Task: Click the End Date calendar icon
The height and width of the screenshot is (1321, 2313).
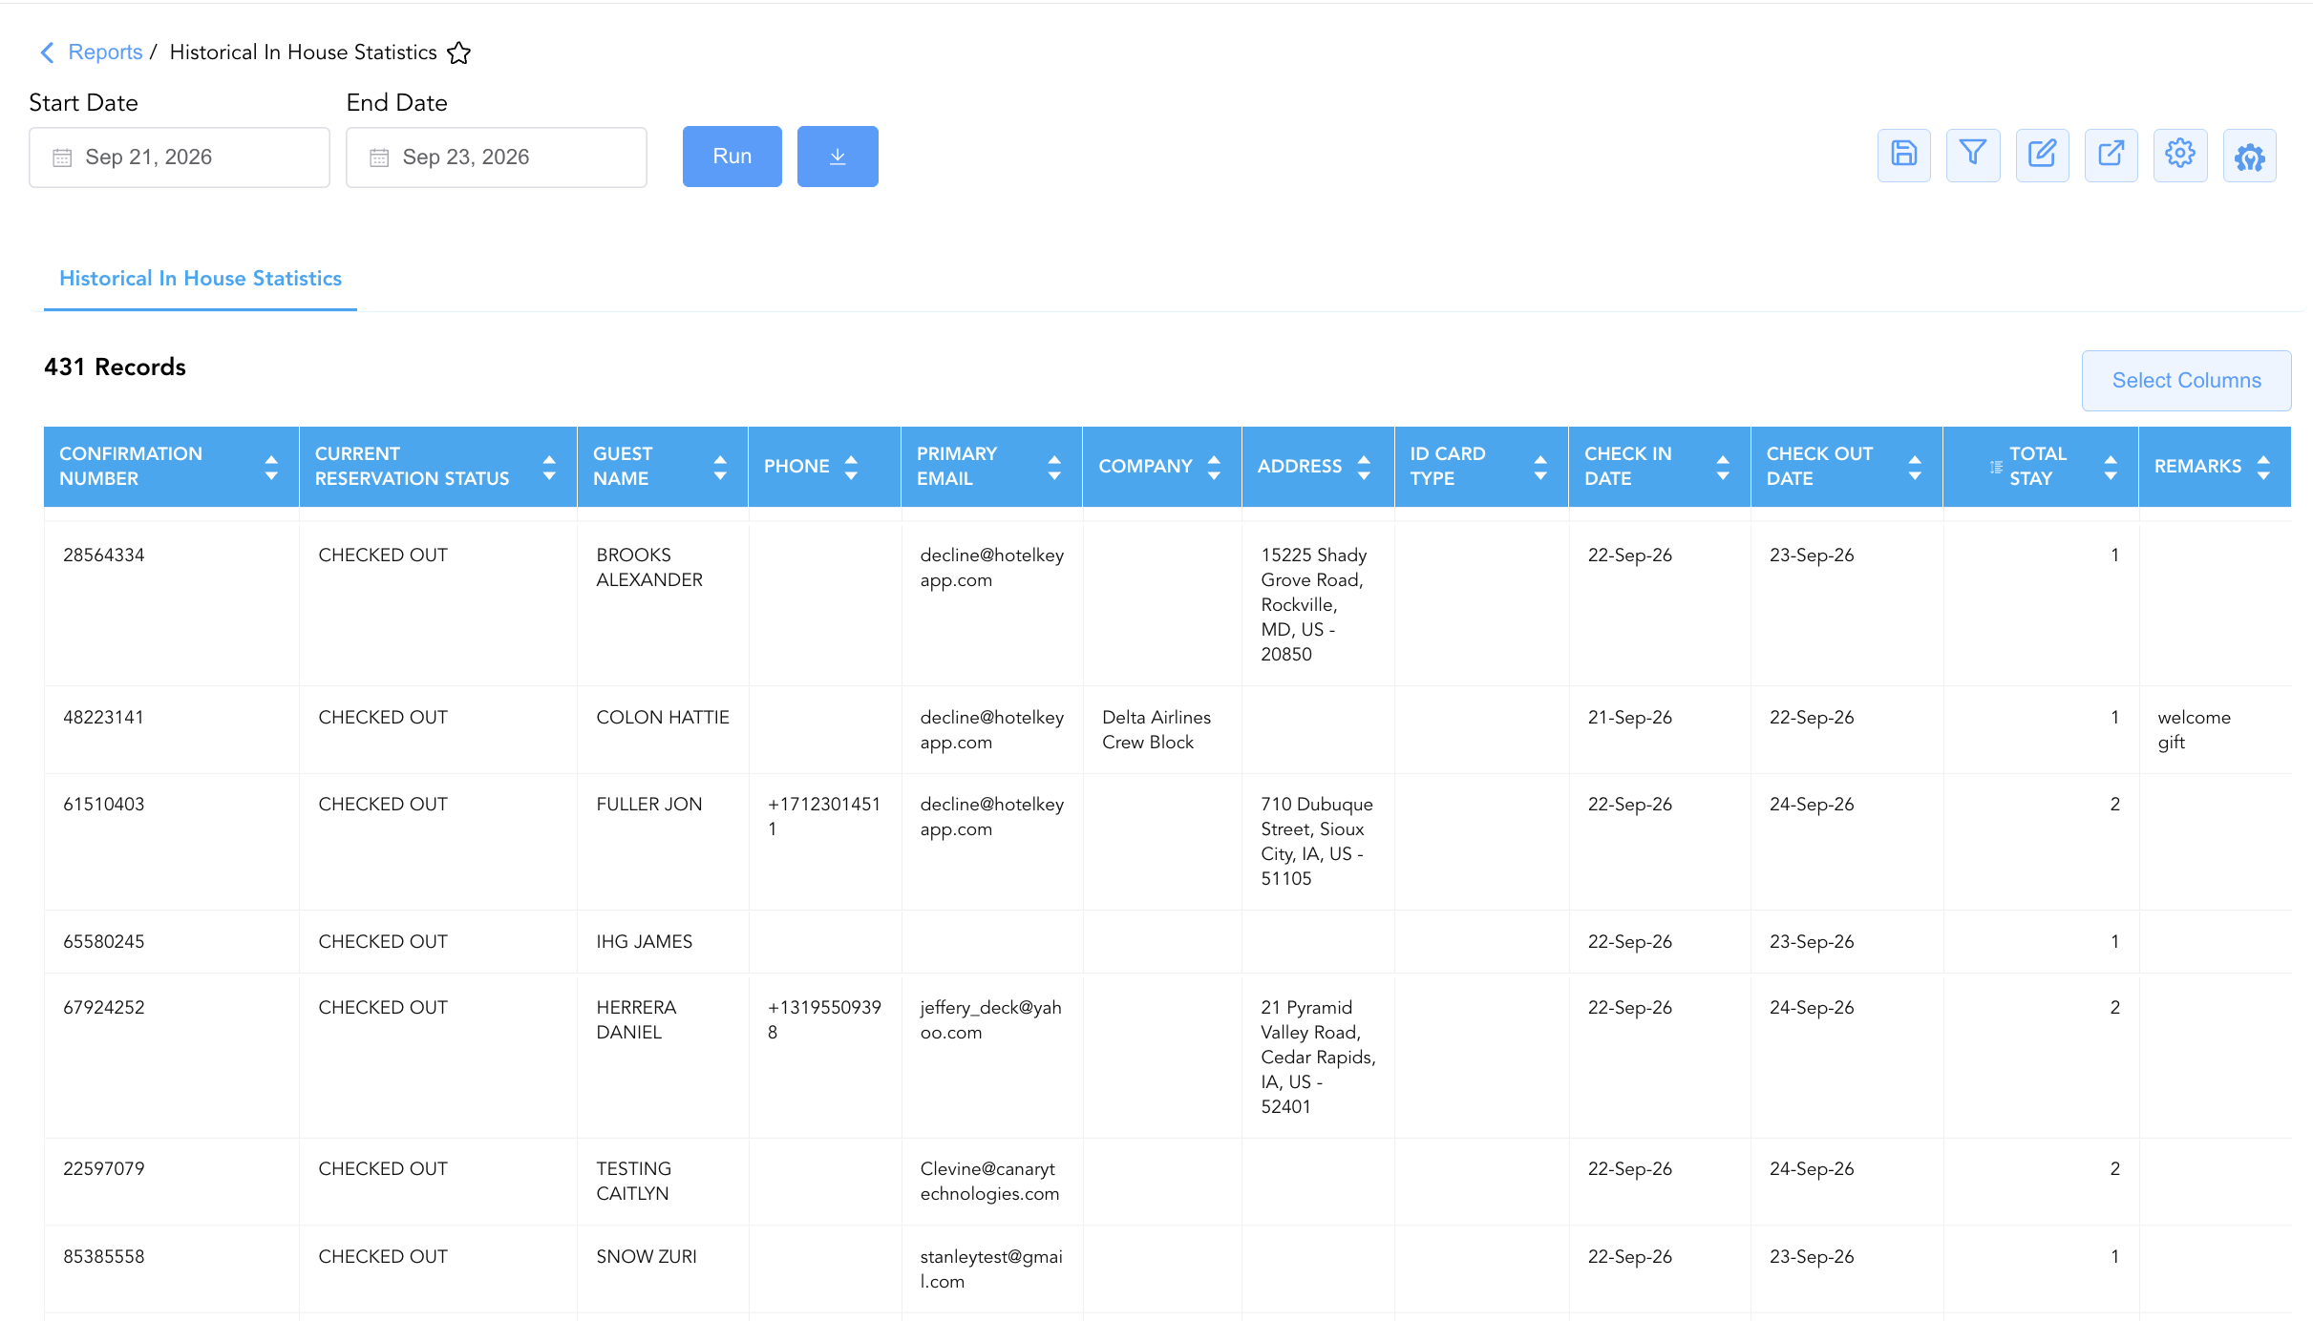Action: 379,157
